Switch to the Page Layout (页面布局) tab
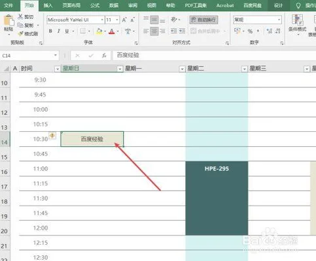 [71, 5]
